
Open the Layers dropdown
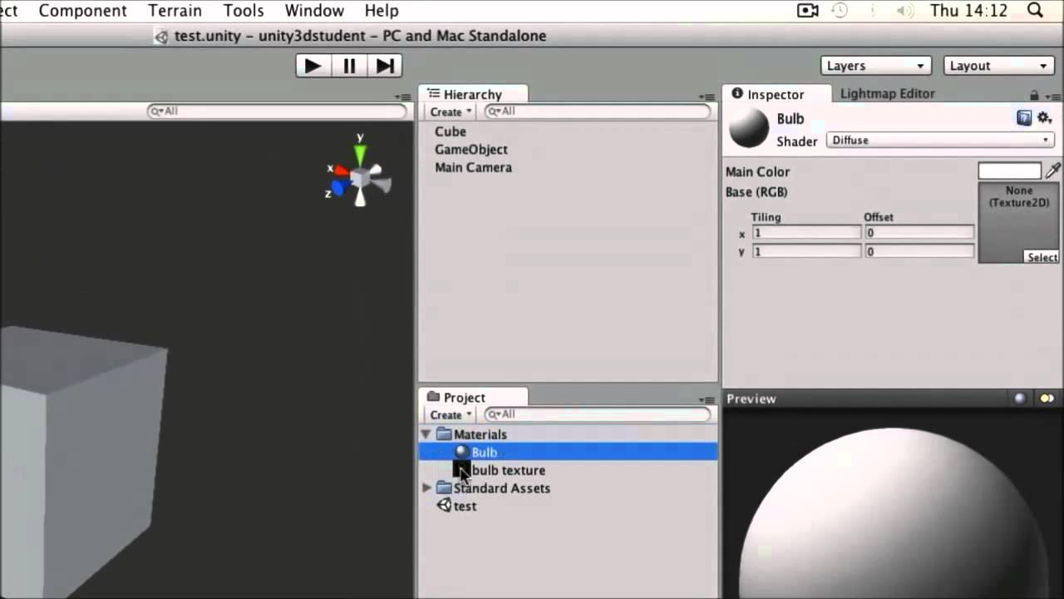875,66
